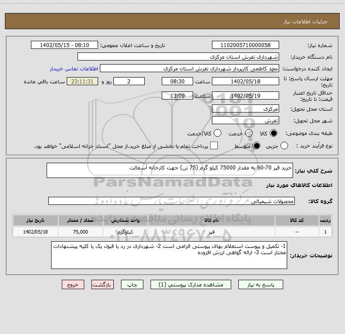Click the کیلوگرم unit cell

[125, 232]
